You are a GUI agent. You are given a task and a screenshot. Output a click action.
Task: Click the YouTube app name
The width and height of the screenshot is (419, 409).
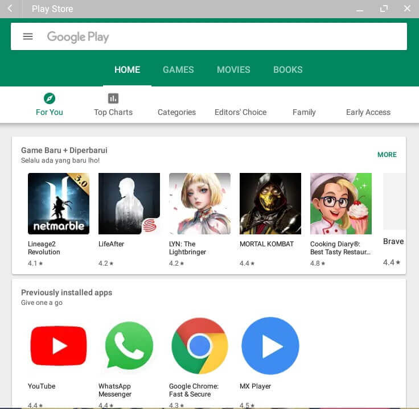pos(42,386)
